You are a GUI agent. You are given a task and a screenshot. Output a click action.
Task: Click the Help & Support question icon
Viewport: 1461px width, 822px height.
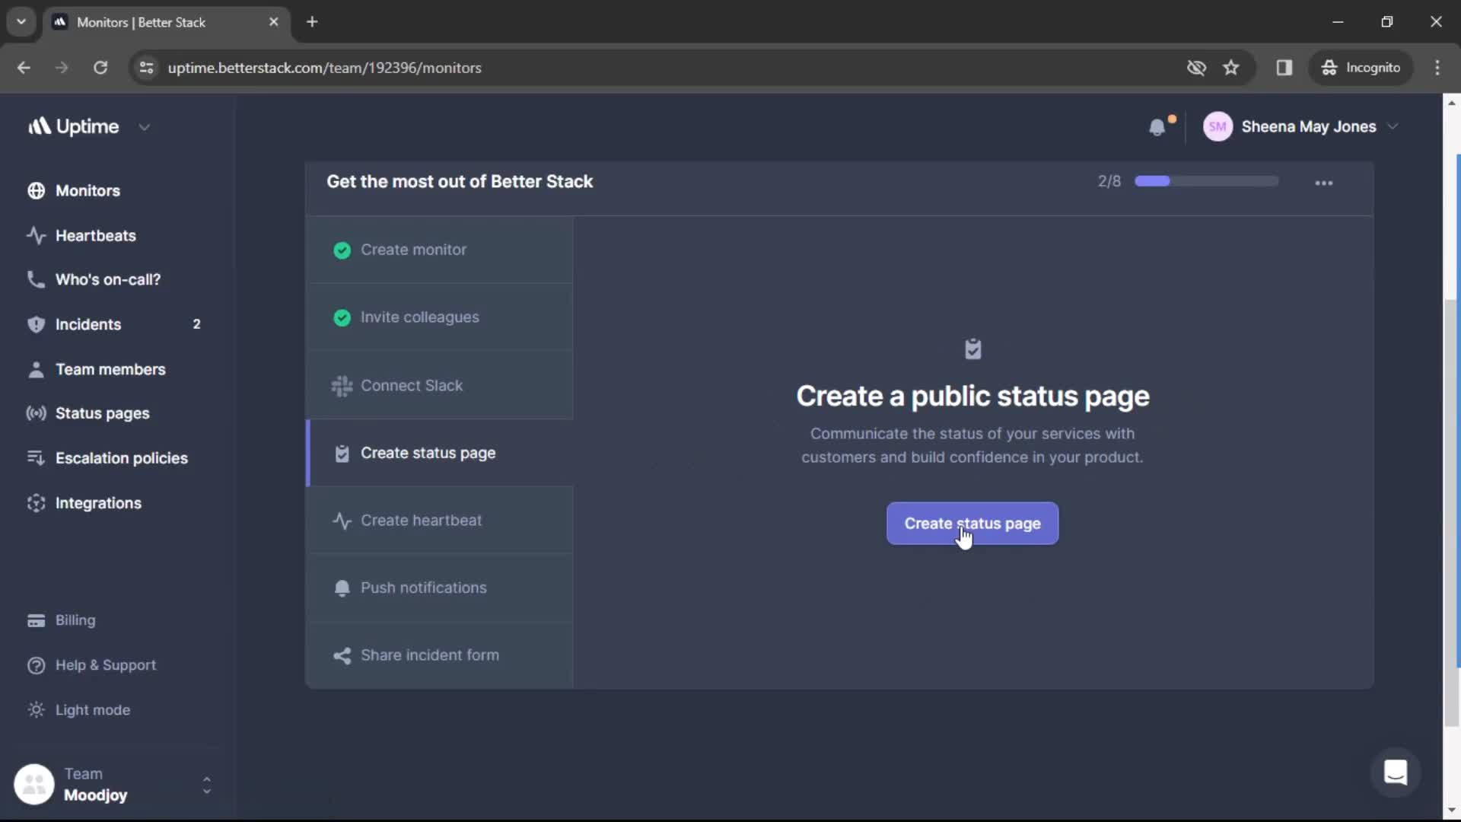pos(36,666)
